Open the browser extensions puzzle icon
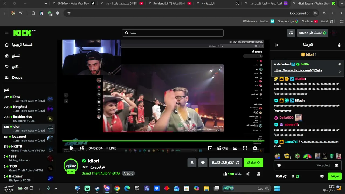The width and height of the screenshot is (345, 194). click(x=33, y=13)
